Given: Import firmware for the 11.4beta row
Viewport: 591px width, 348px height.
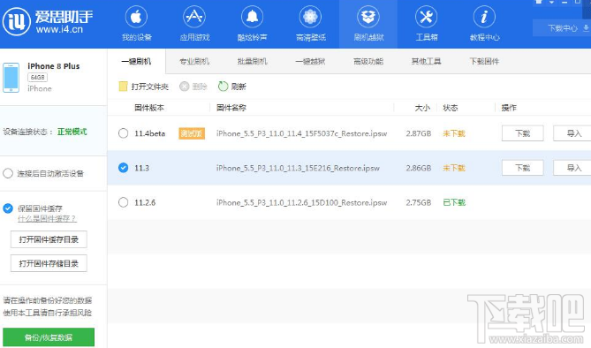Looking at the screenshot, I should tap(573, 133).
